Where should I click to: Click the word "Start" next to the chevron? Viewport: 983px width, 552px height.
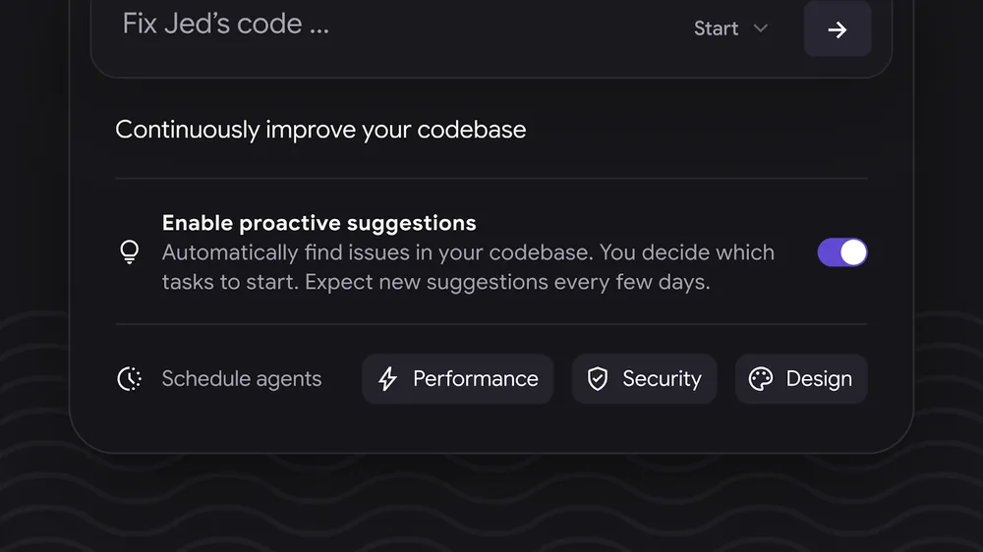coord(716,28)
